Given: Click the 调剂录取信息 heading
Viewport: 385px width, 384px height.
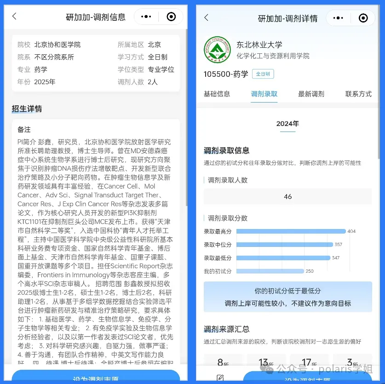Looking at the screenshot, I should click(226, 150).
